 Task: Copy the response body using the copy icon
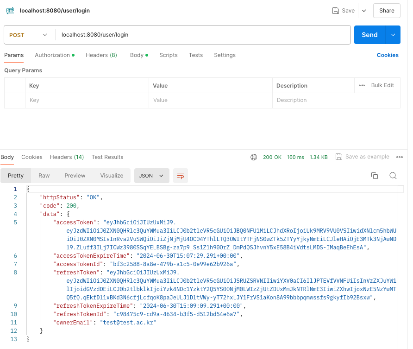pos(375,176)
